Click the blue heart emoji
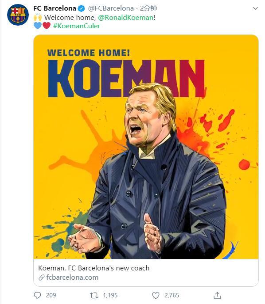Image resolution: width=265 pixels, height=304 pixels. tap(38, 26)
